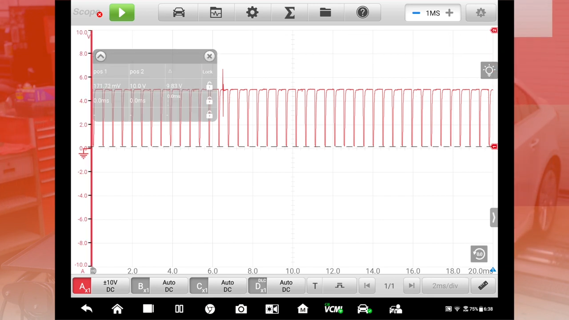Collapse the measurement overlay panel
The width and height of the screenshot is (569, 320).
click(100, 56)
